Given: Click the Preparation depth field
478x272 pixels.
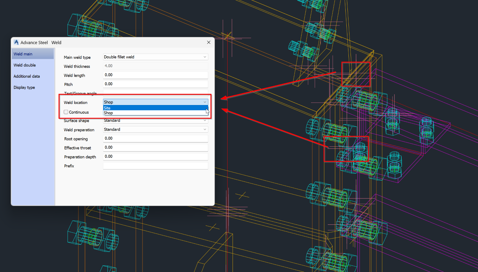Looking at the screenshot, I should pyautogui.click(x=155, y=156).
